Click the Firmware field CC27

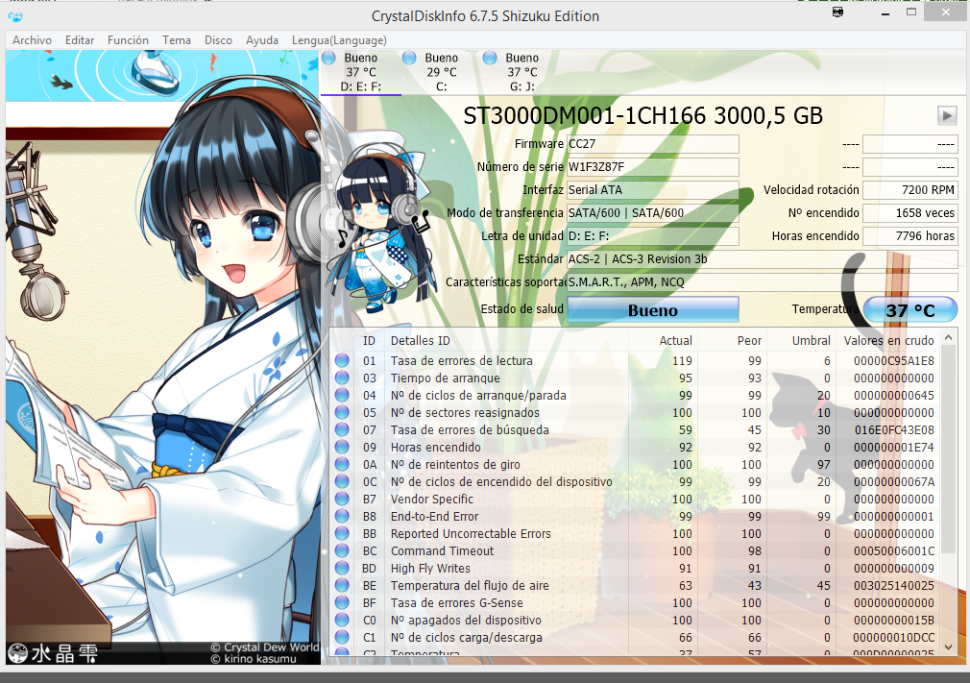click(x=653, y=144)
